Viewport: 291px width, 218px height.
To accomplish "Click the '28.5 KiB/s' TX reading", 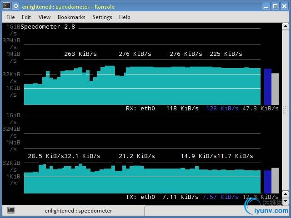I will [x=46, y=156].
